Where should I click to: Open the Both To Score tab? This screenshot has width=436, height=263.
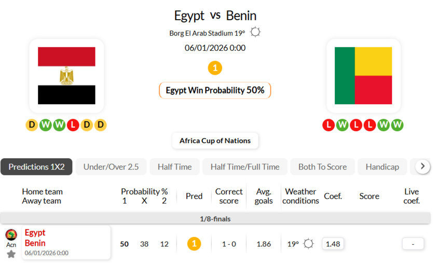322,167
